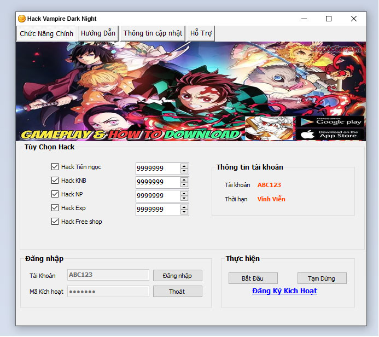Increase Hack KNB value with up arrow
Image resolution: width=379 pixels, height=337 pixels.
tap(184, 180)
